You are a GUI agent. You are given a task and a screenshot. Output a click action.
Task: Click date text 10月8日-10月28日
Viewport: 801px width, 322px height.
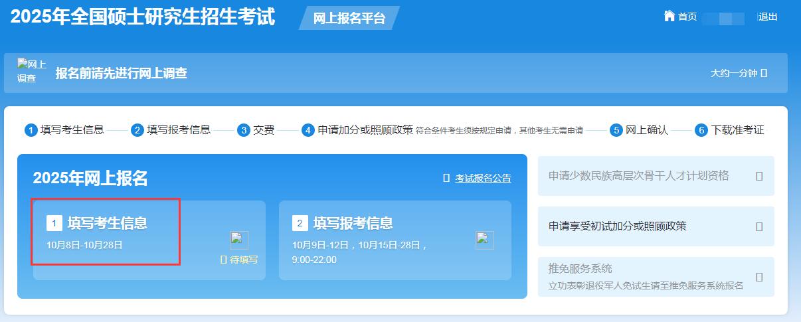point(84,245)
